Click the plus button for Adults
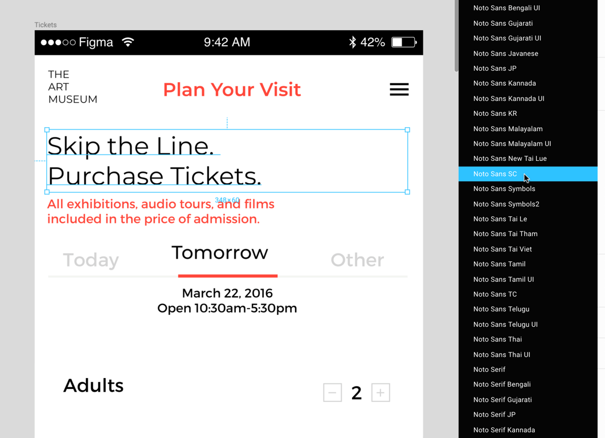 click(381, 392)
